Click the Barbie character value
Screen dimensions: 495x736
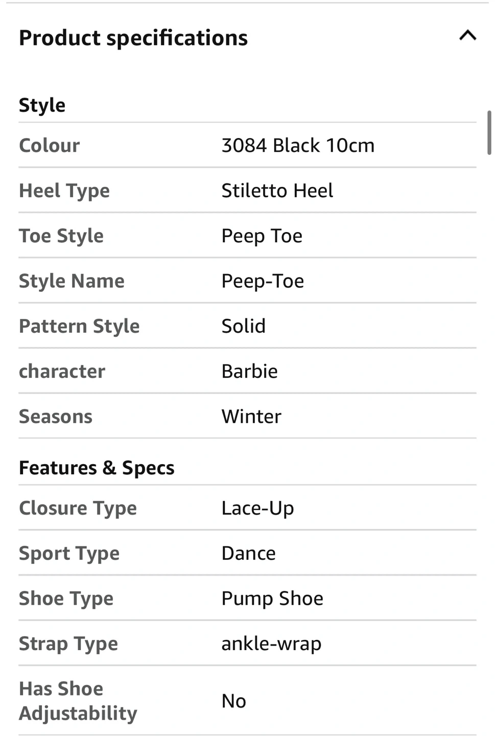point(249,371)
